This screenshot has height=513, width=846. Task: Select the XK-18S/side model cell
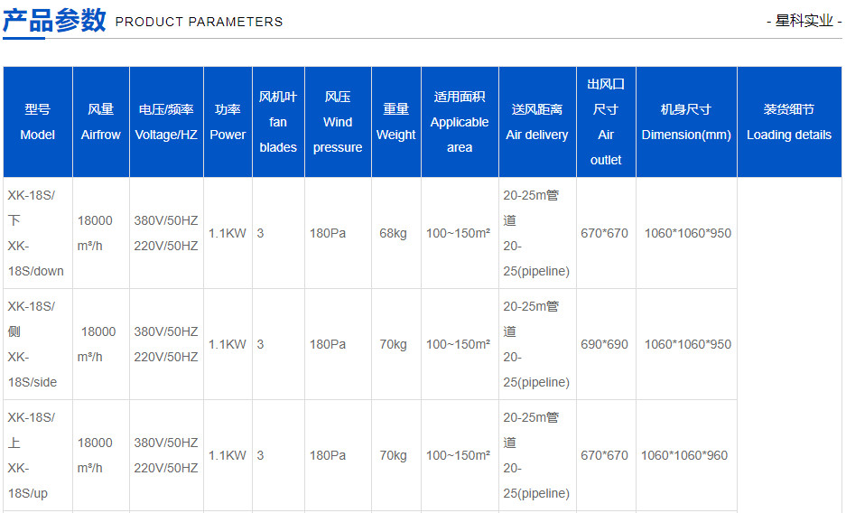pos(38,344)
